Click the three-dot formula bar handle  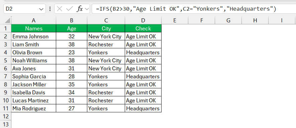click(50, 9)
